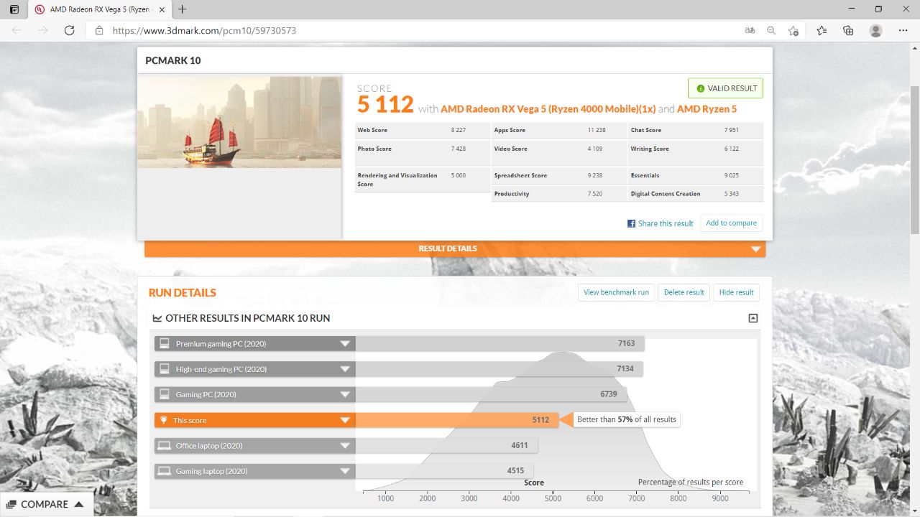Click the overall score 5 112
This screenshot has width=920, height=517.
point(385,106)
